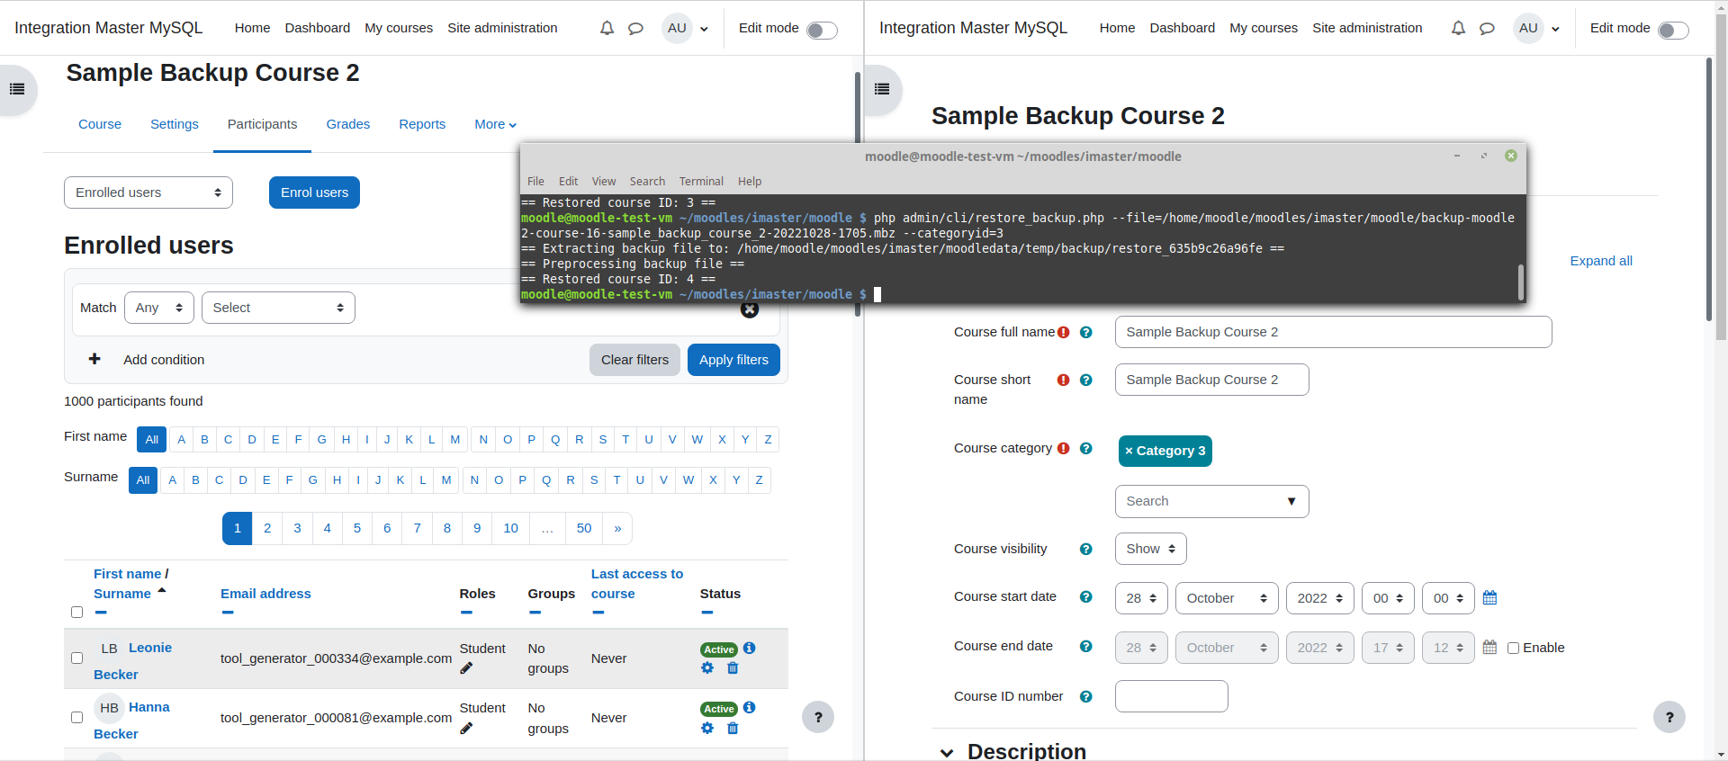Click Enrol users button
Screen dimensions: 1728x761
[x=314, y=192]
